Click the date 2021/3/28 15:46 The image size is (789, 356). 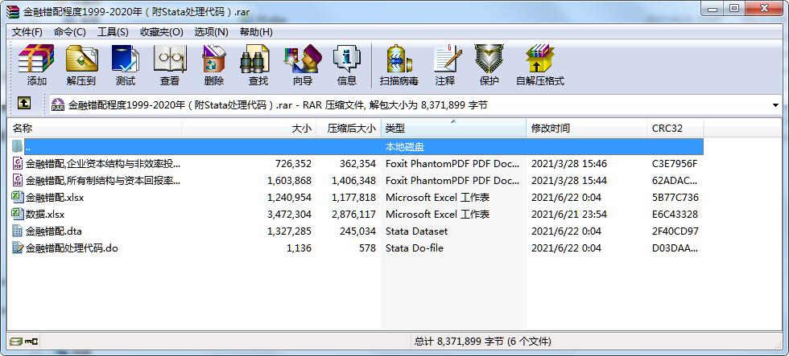click(x=569, y=163)
